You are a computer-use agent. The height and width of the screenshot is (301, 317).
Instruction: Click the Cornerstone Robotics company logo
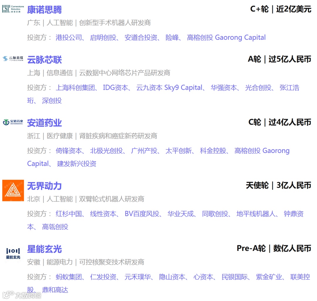13,9
